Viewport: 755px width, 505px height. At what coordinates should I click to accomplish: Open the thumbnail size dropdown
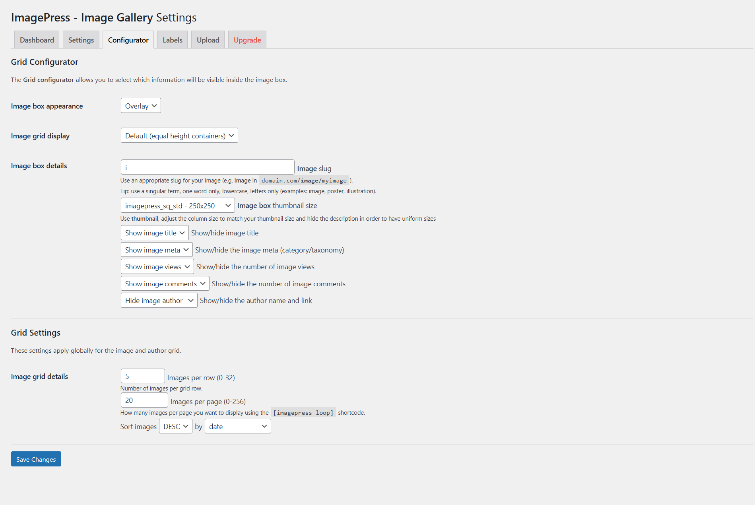tap(178, 206)
